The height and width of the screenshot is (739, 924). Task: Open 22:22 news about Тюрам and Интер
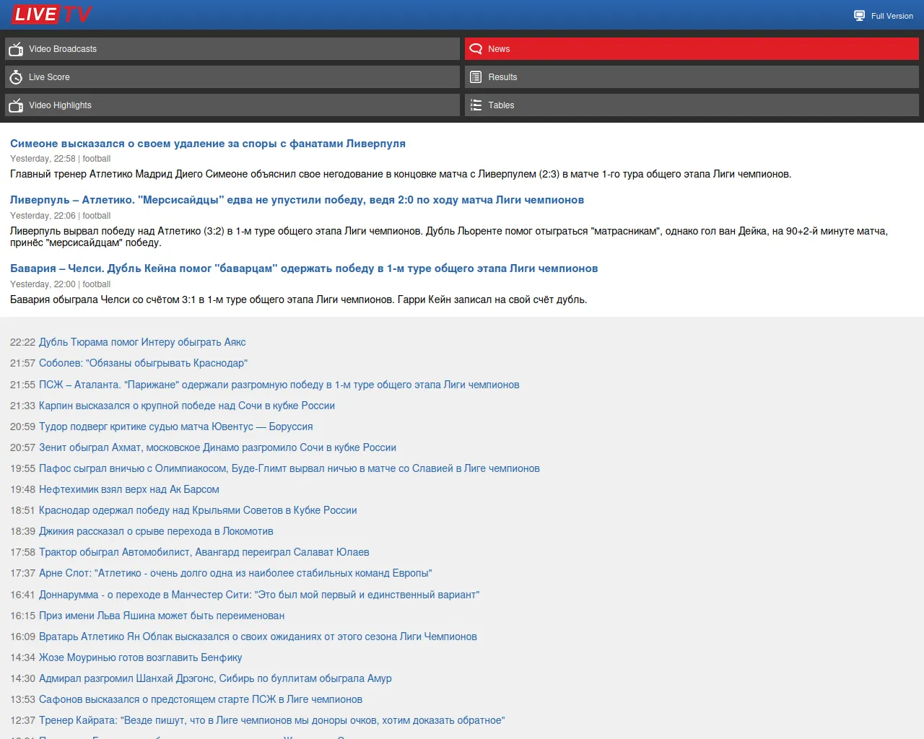(142, 342)
